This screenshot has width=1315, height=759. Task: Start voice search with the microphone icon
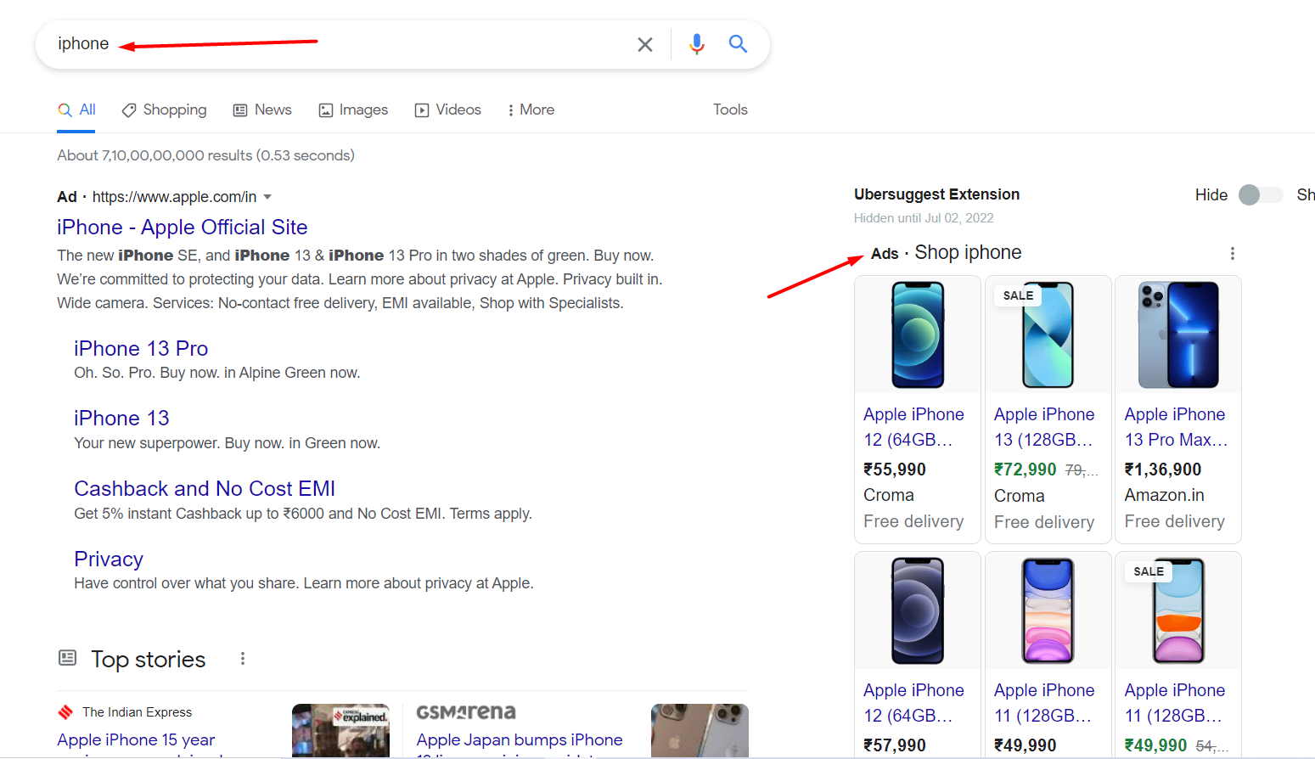coord(697,44)
